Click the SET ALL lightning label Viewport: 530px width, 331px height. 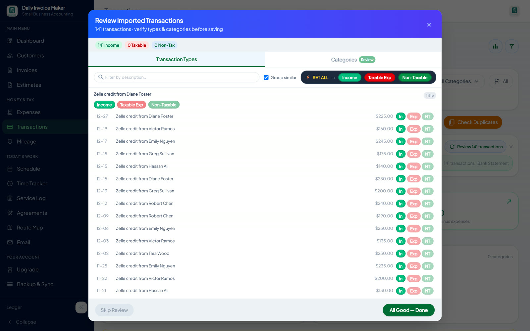coord(317,77)
